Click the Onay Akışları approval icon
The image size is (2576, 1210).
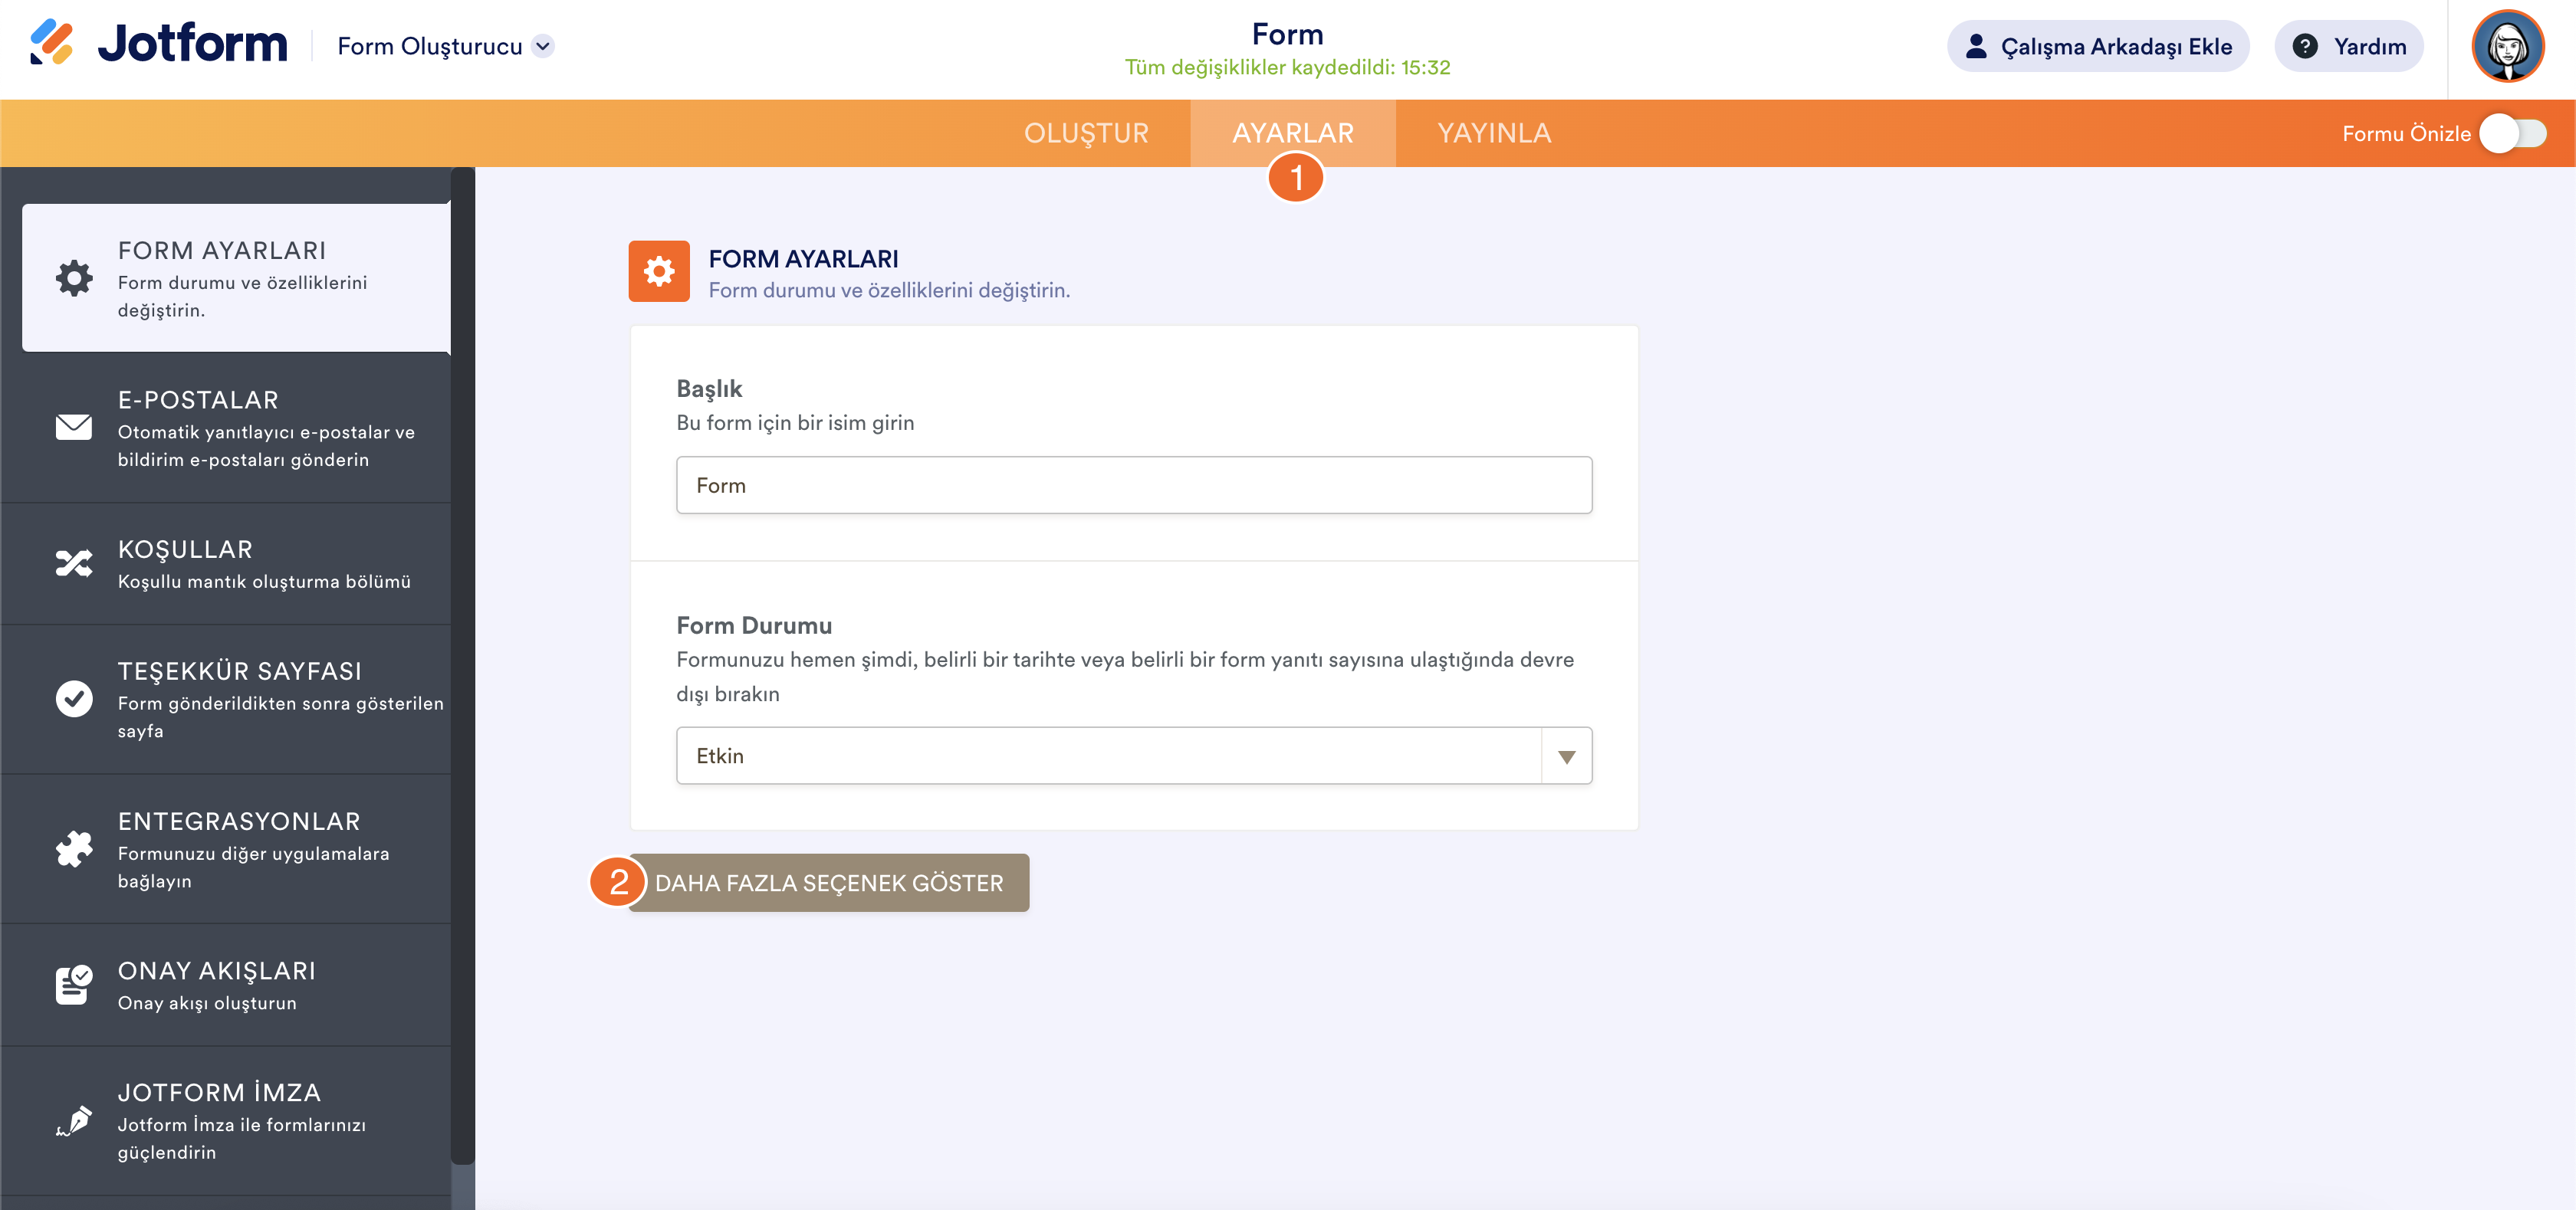(x=74, y=985)
